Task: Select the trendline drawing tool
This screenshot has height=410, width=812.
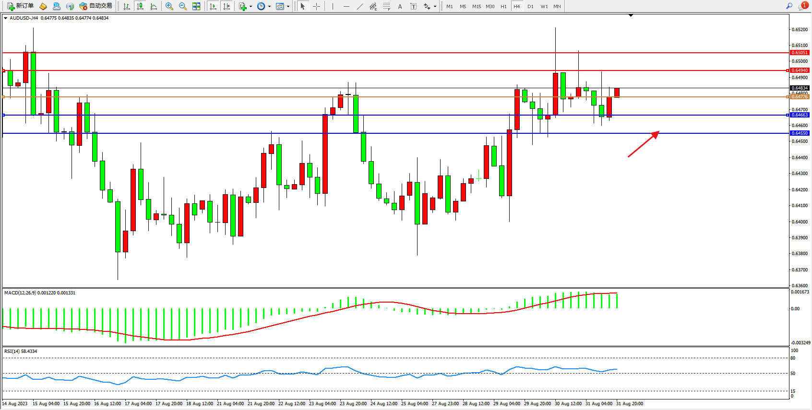Action: point(360,6)
